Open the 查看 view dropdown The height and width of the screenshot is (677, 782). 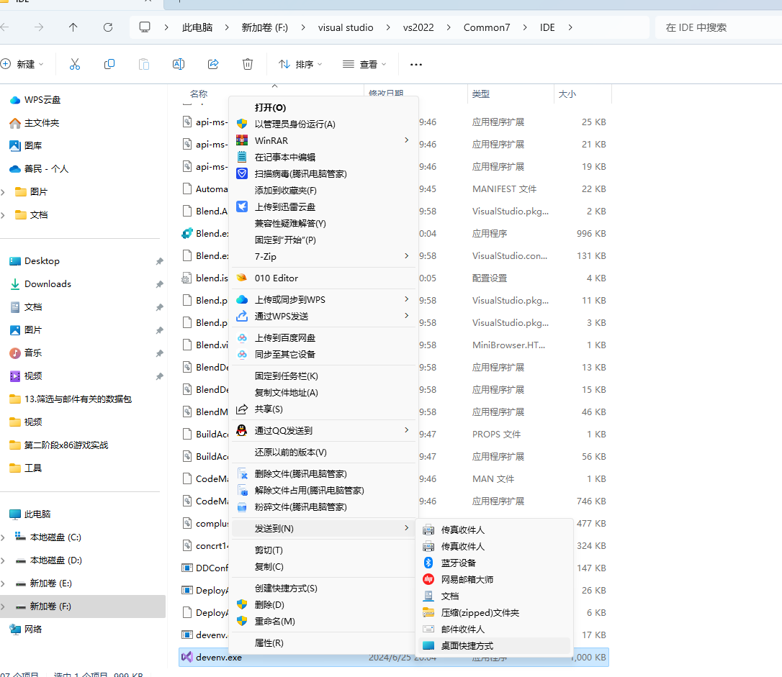pos(364,64)
